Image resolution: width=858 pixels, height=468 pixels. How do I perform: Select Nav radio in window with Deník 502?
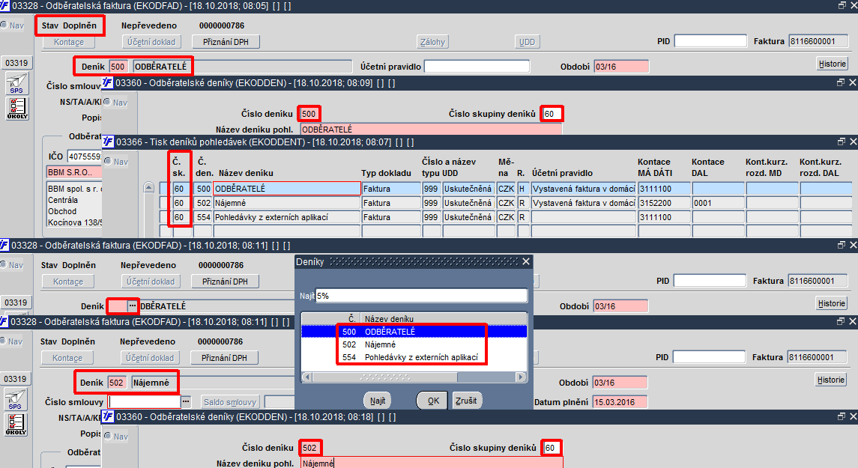pos(3,341)
